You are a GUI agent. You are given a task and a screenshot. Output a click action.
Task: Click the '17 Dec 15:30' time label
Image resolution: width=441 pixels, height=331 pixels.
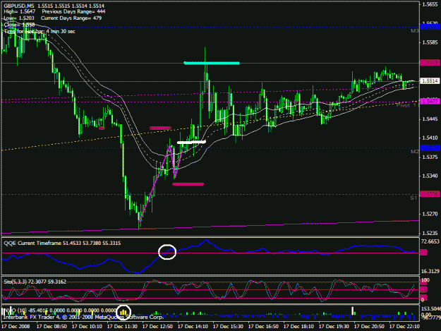[228, 327]
